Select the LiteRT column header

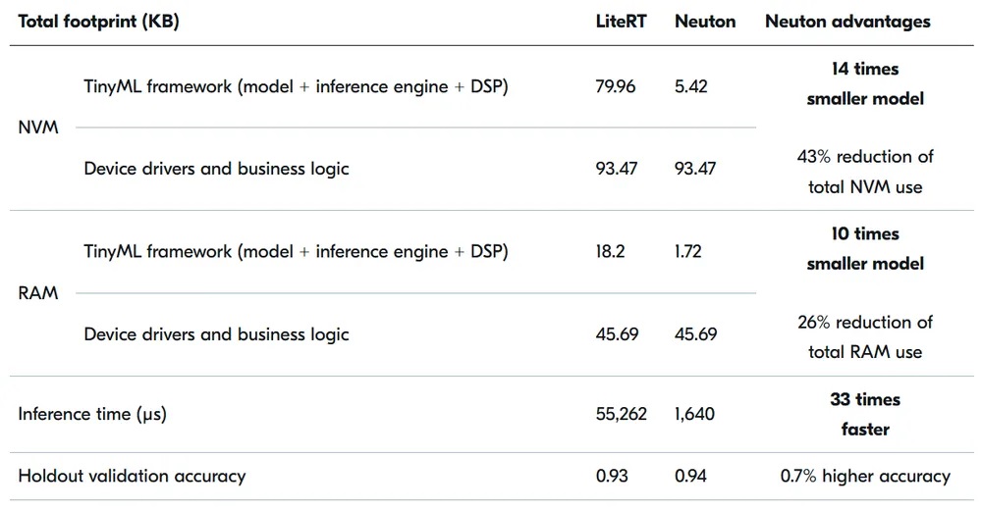(x=621, y=22)
